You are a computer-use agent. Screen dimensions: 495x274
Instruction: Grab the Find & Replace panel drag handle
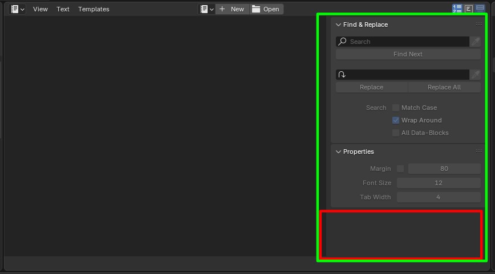478,24
